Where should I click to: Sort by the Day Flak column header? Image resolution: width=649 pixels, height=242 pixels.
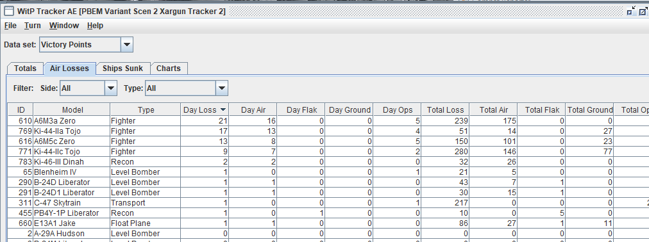[301, 110]
